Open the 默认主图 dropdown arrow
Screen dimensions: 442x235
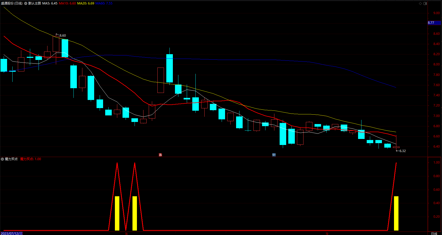pyautogui.click(x=26, y=3)
